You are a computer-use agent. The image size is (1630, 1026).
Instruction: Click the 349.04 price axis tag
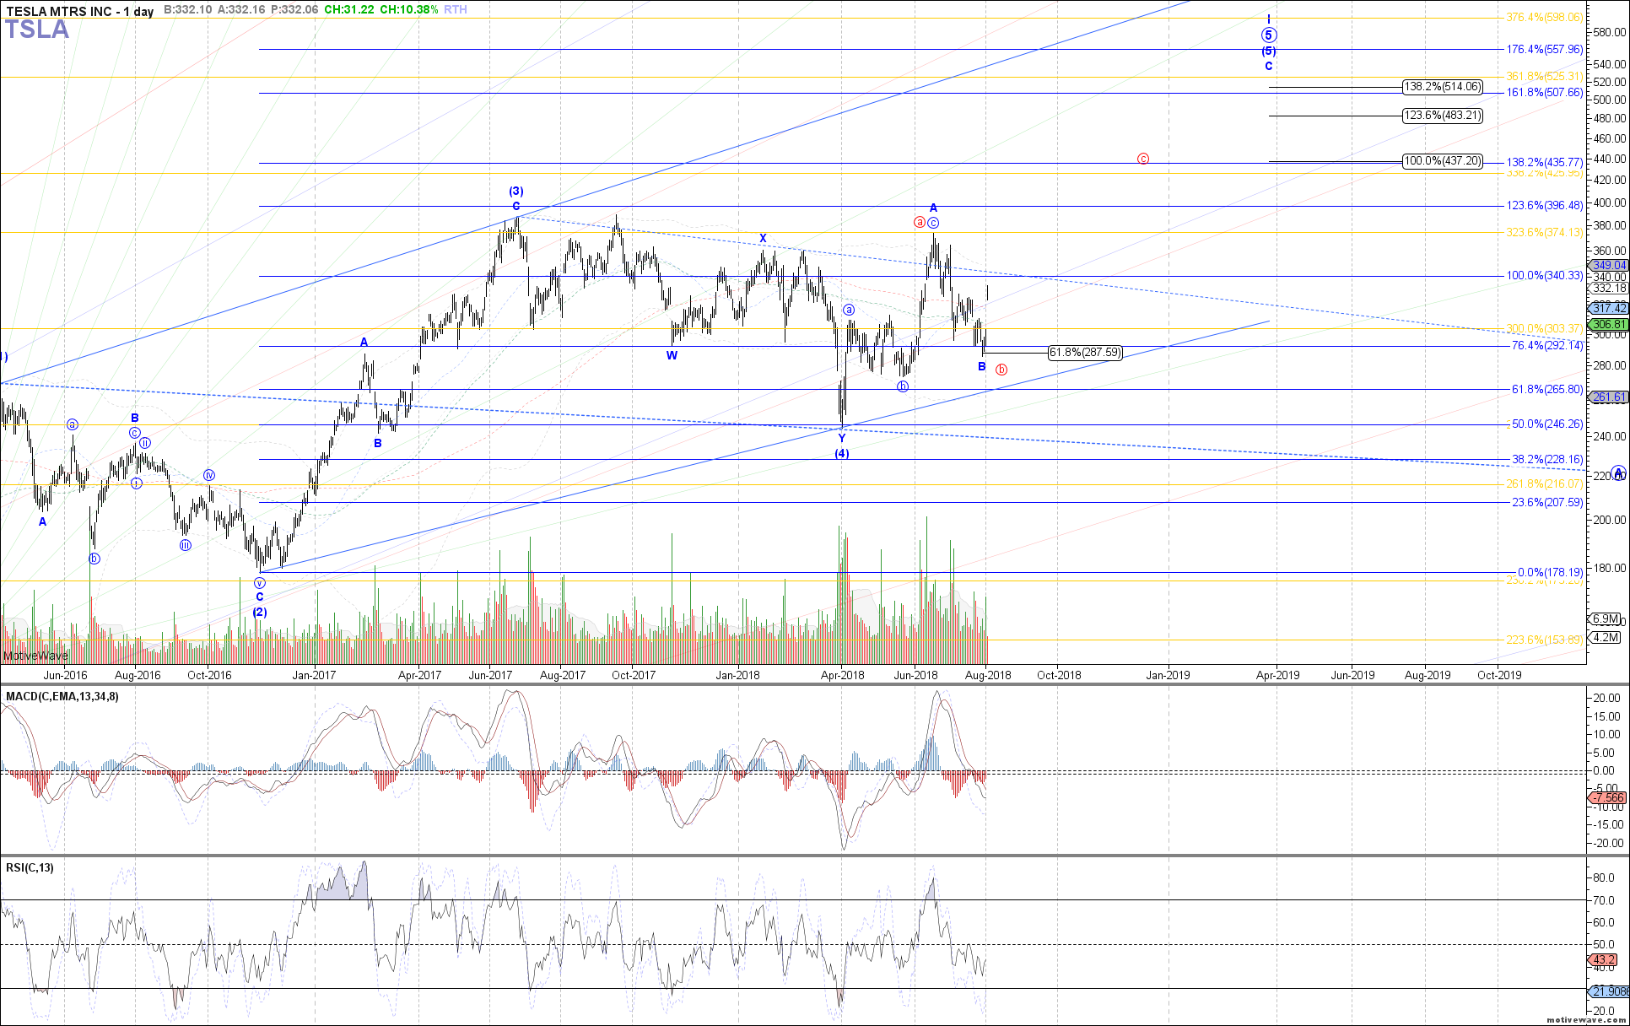pyautogui.click(x=1609, y=265)
